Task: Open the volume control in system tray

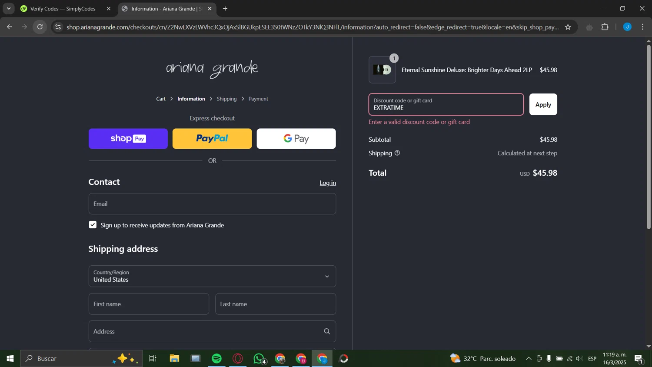Action: [579, 359]
